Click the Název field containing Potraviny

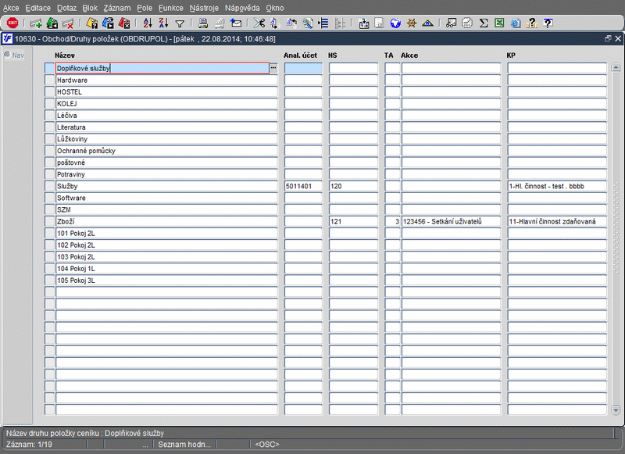[166, 174]
